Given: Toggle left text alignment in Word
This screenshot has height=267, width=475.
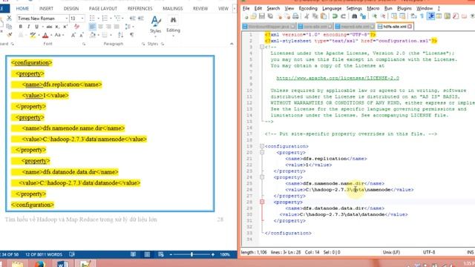Looking at the screenshot, I should [x=92, y=27].
